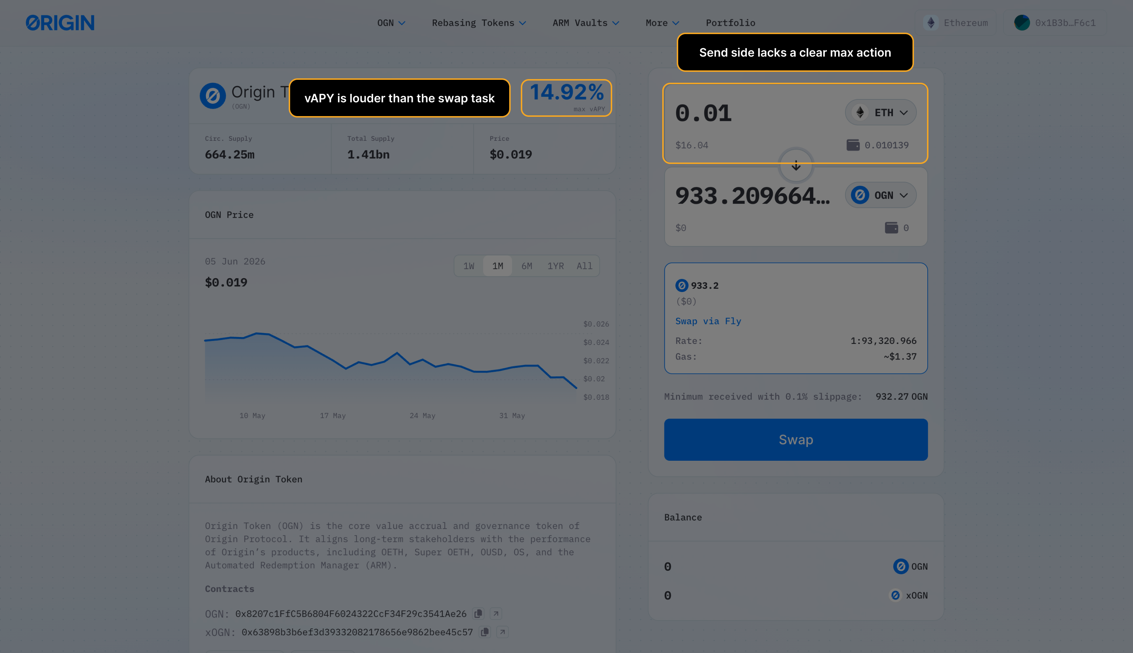The image size is (1133, 653).
Task: Open OGN contract in external explorer
Action: click(496, 613)
